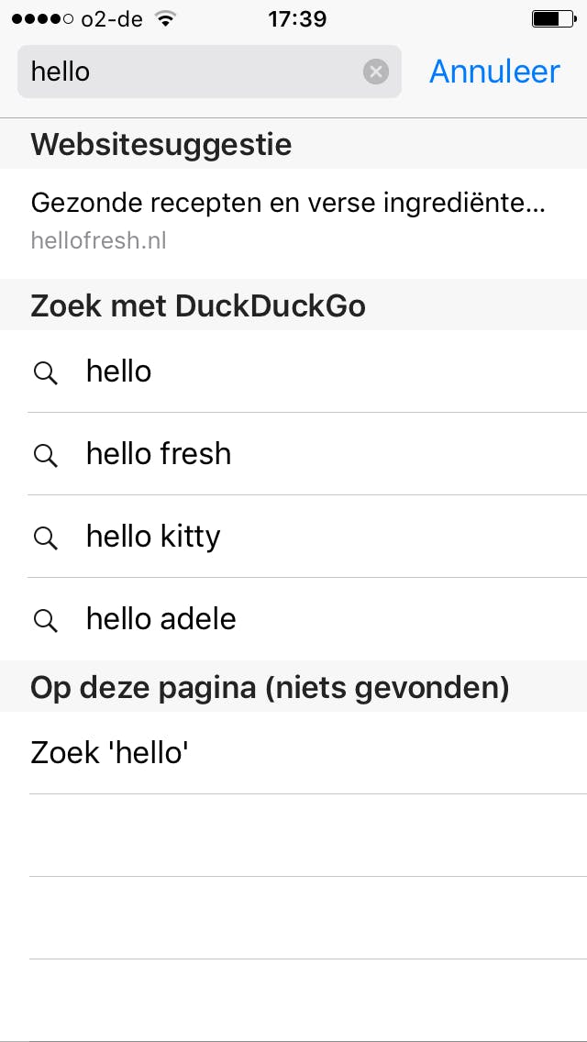Tap the magnifier icon beside 'hello kitty'
The image size is (587, 1042).
point(45,538)
